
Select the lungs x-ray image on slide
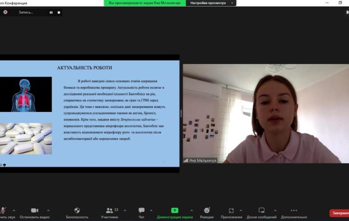26,95
